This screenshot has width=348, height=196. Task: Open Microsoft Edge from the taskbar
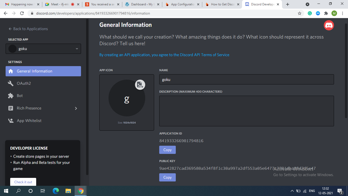coord(56,191)
